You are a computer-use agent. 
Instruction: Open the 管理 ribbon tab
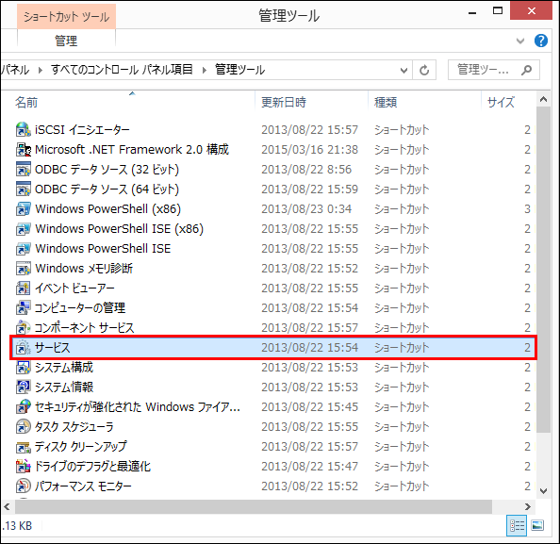coord(66,41)
